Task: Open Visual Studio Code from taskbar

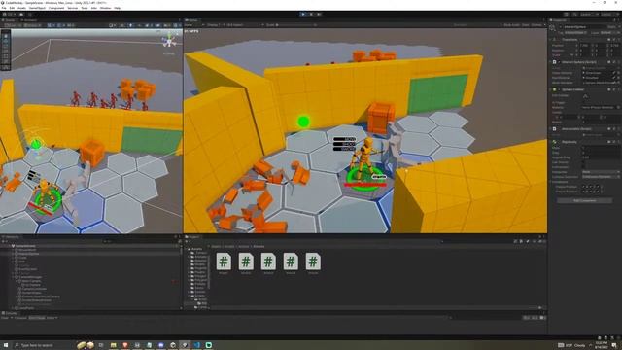Action: (196, 345)
